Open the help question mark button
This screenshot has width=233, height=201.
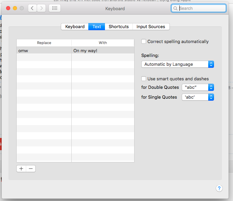coord(219,188)
